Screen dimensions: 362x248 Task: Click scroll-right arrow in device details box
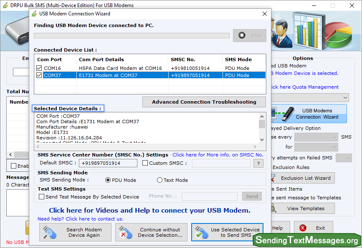coord(255,146)
